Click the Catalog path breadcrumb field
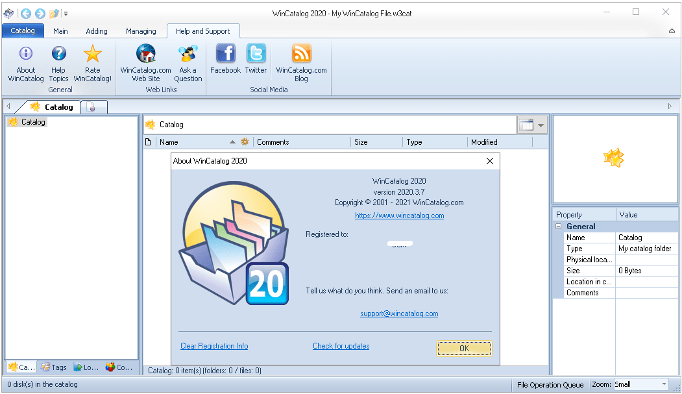This screenshot has height=394, width=682. point(330,125)
